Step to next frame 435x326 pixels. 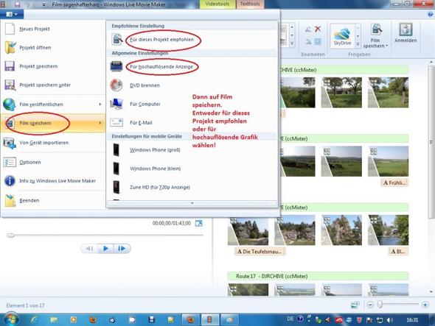click(122, 249)
